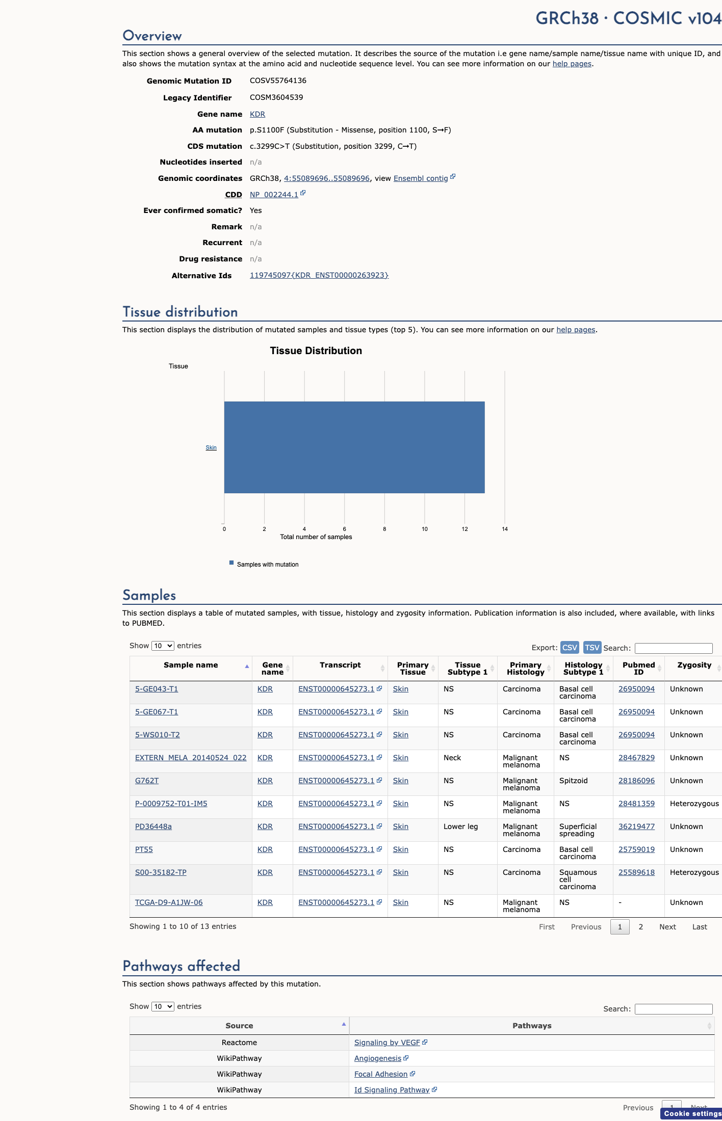Click external link icon after Id Signaling Pathway
The image size is (722, 1121).
[434, 1089]
